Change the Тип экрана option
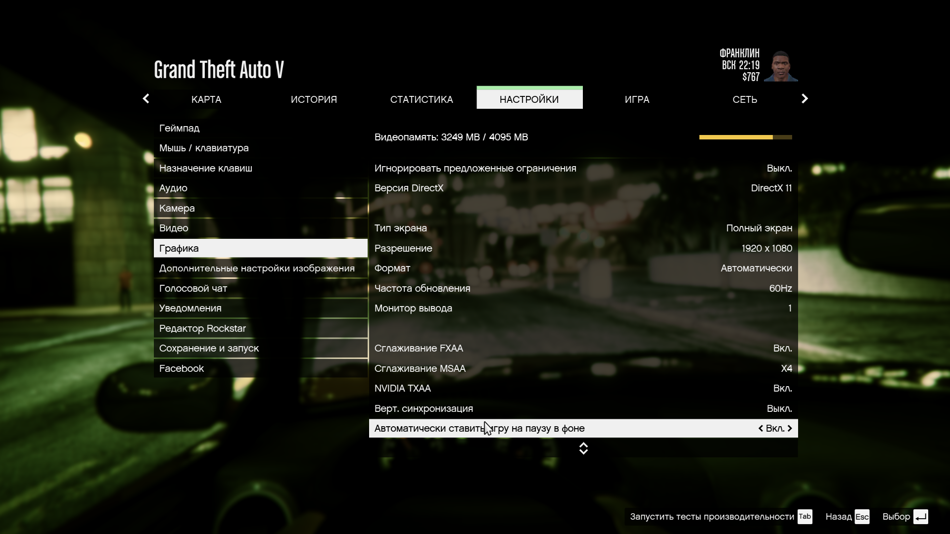This screenshot has width=950, height=534. click(x=583, y=228)
